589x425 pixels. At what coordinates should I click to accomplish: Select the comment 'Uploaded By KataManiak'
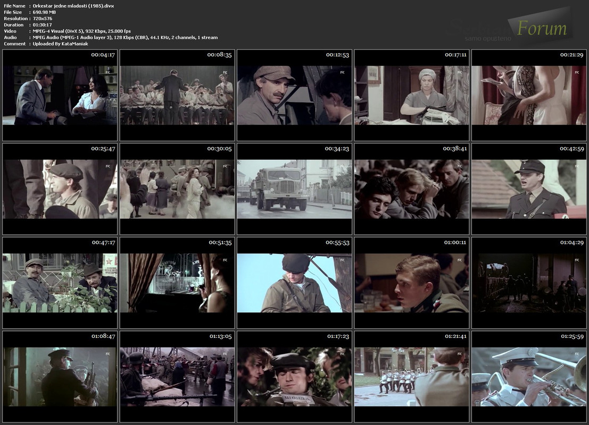pyautogui.click(x=61, y=44)
